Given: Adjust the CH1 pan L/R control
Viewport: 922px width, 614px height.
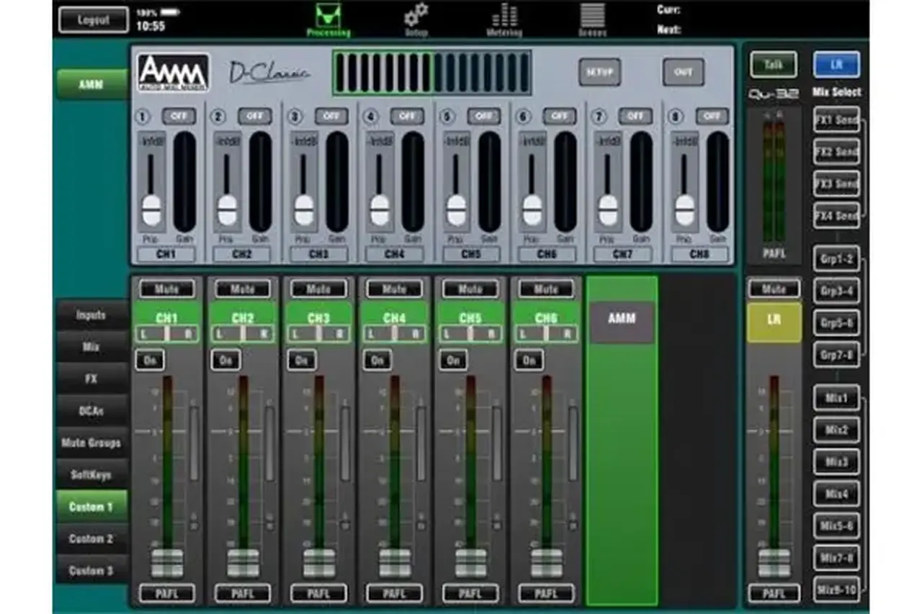Looking at the screenshot, I should tap(167, 334).
